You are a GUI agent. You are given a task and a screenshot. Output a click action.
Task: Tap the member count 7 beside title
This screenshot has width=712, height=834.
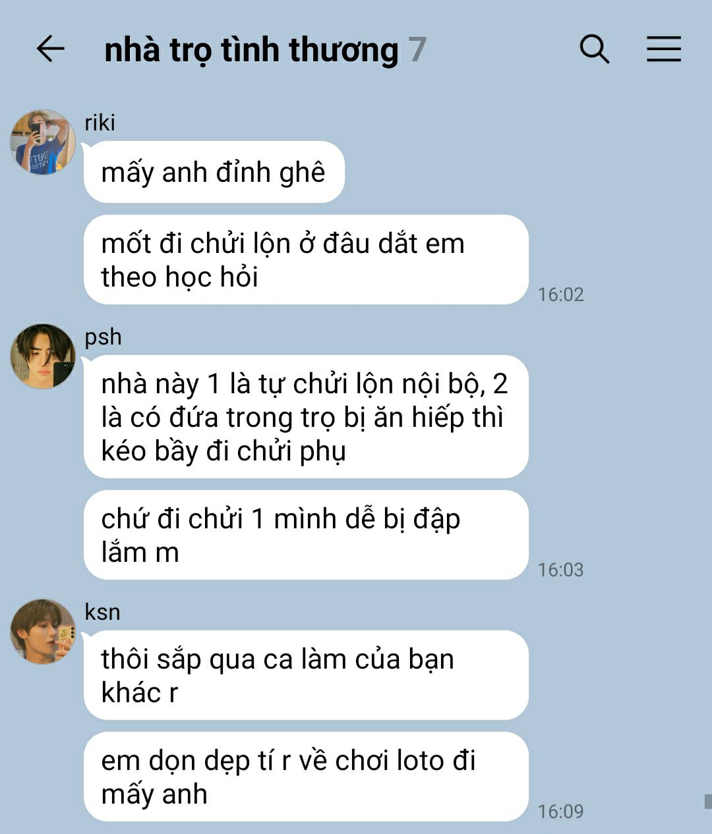(x=417, y=50)
